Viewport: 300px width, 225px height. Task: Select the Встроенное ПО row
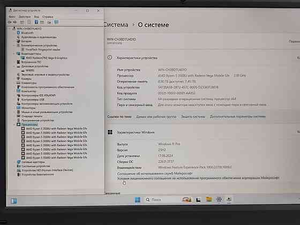[x=31, y=62]
